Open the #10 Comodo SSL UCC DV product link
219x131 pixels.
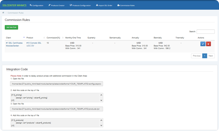click(34, 44)
